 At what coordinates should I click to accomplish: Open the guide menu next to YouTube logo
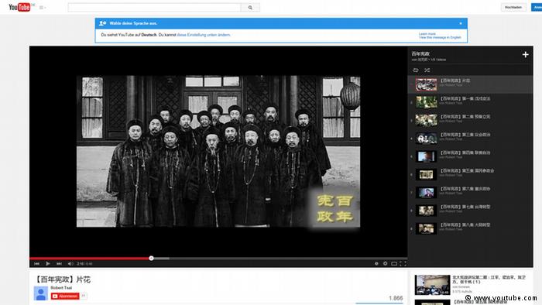coord(43,7)
